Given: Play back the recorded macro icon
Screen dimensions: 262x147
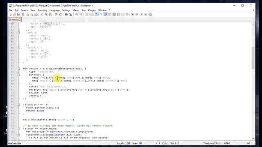Looking at the screenshot, I should coord(141,15).
